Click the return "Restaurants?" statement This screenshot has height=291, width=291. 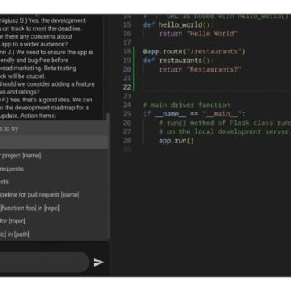point(200,69)
